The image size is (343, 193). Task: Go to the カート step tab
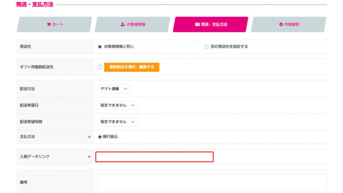point(54,25)
